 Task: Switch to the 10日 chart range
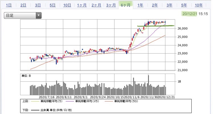pos(67,5)
